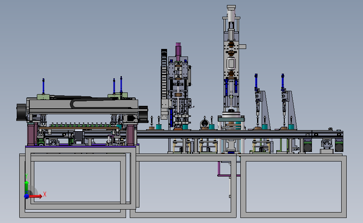Select the purple pipe beneath the table
This screenshot has width=363, height=223.
[x=219, y=169]
